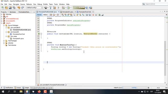The width and height of the screenshot is (168, 94).
Task: Open the Navigate menu
Action: (x=16, y=4)
